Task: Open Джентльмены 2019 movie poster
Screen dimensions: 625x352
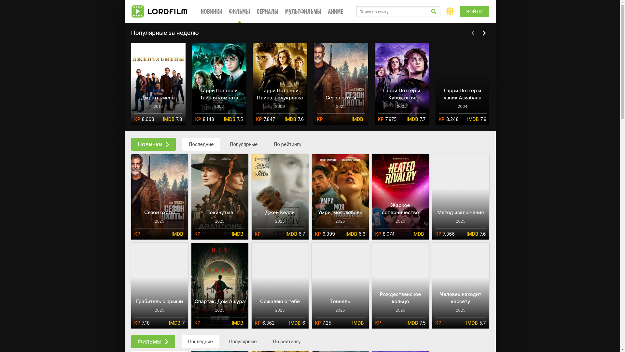Action: click(x=158, y=84)
